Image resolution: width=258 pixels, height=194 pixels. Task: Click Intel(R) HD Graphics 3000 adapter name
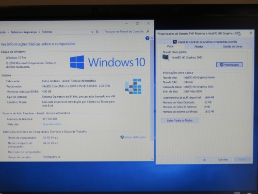pyautogui.click(x=187, y=57)
